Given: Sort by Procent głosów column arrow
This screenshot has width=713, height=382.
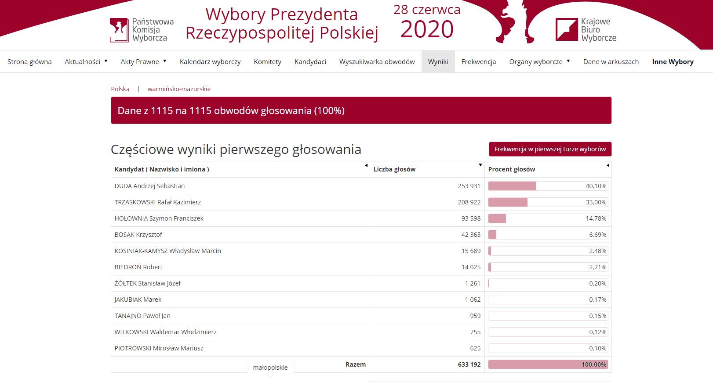Looking at the screenshot, I should (608, 165).
